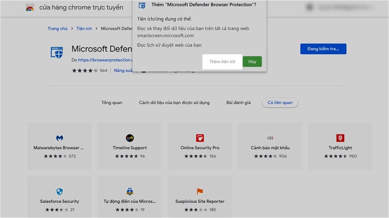Click the smartscreen.microsoft.com text in dialog
389x218 pixels.
pyautogui.click(x=165, y=35)
